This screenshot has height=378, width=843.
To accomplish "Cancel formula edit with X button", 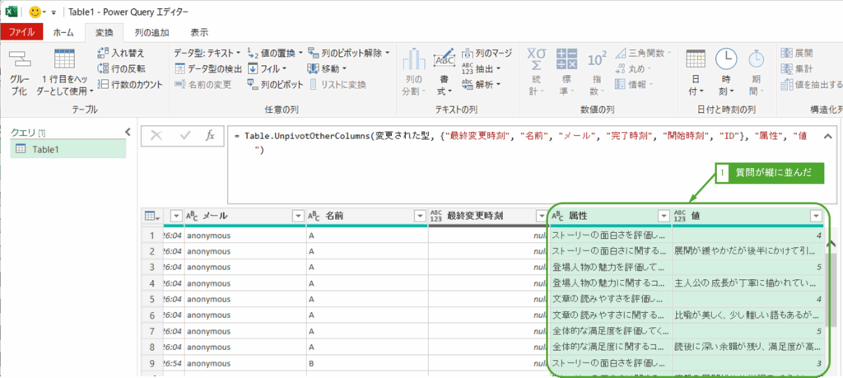I will click(x=156, y=136).
